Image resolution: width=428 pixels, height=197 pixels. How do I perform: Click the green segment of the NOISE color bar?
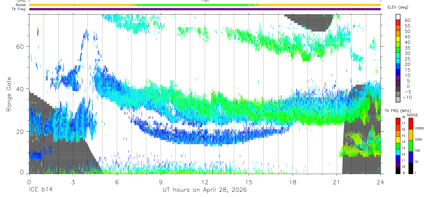click(410, 146)
